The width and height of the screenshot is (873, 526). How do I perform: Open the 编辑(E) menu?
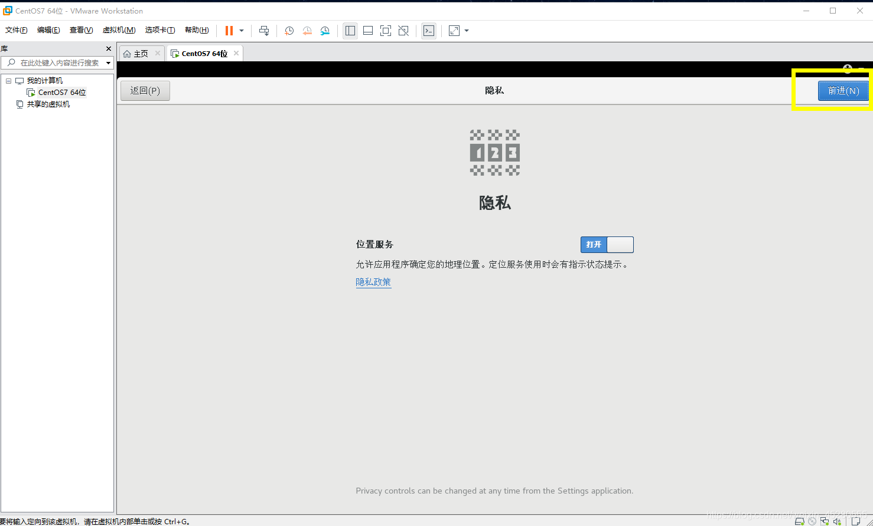tap(48, 30)
